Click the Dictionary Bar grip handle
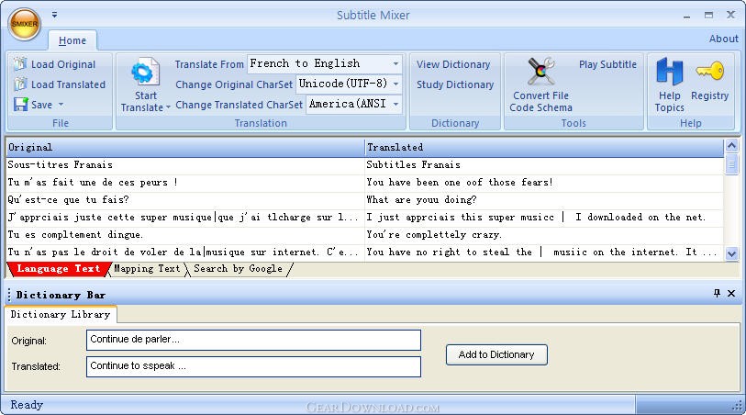746x415 pixels. pyautogui.click(x=9, y=295)
